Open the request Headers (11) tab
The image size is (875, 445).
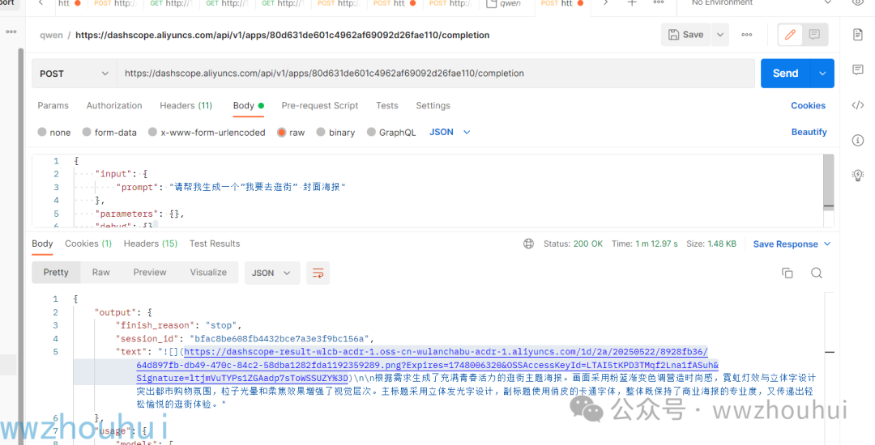(x=186, y=105)
